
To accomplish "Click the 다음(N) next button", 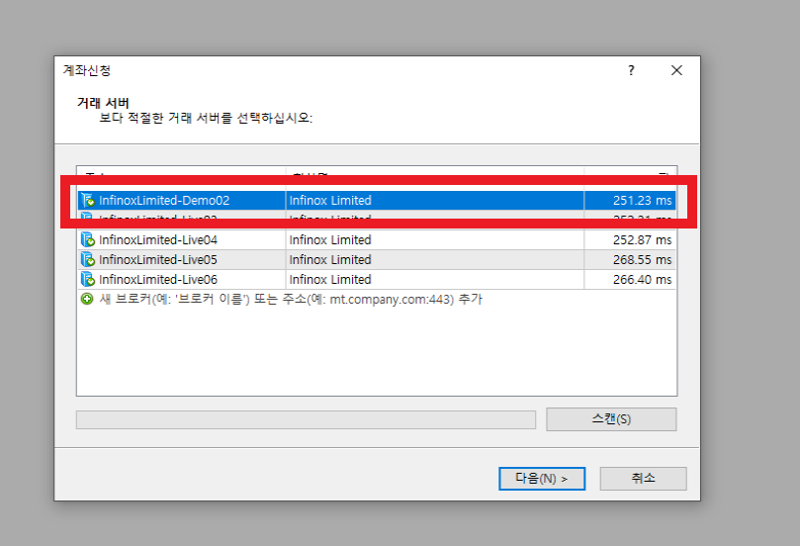I will [x=542, y=479].
